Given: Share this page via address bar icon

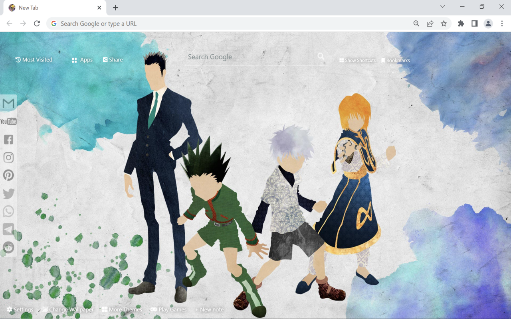Looking at the screenshot, I should coord(430,24).
